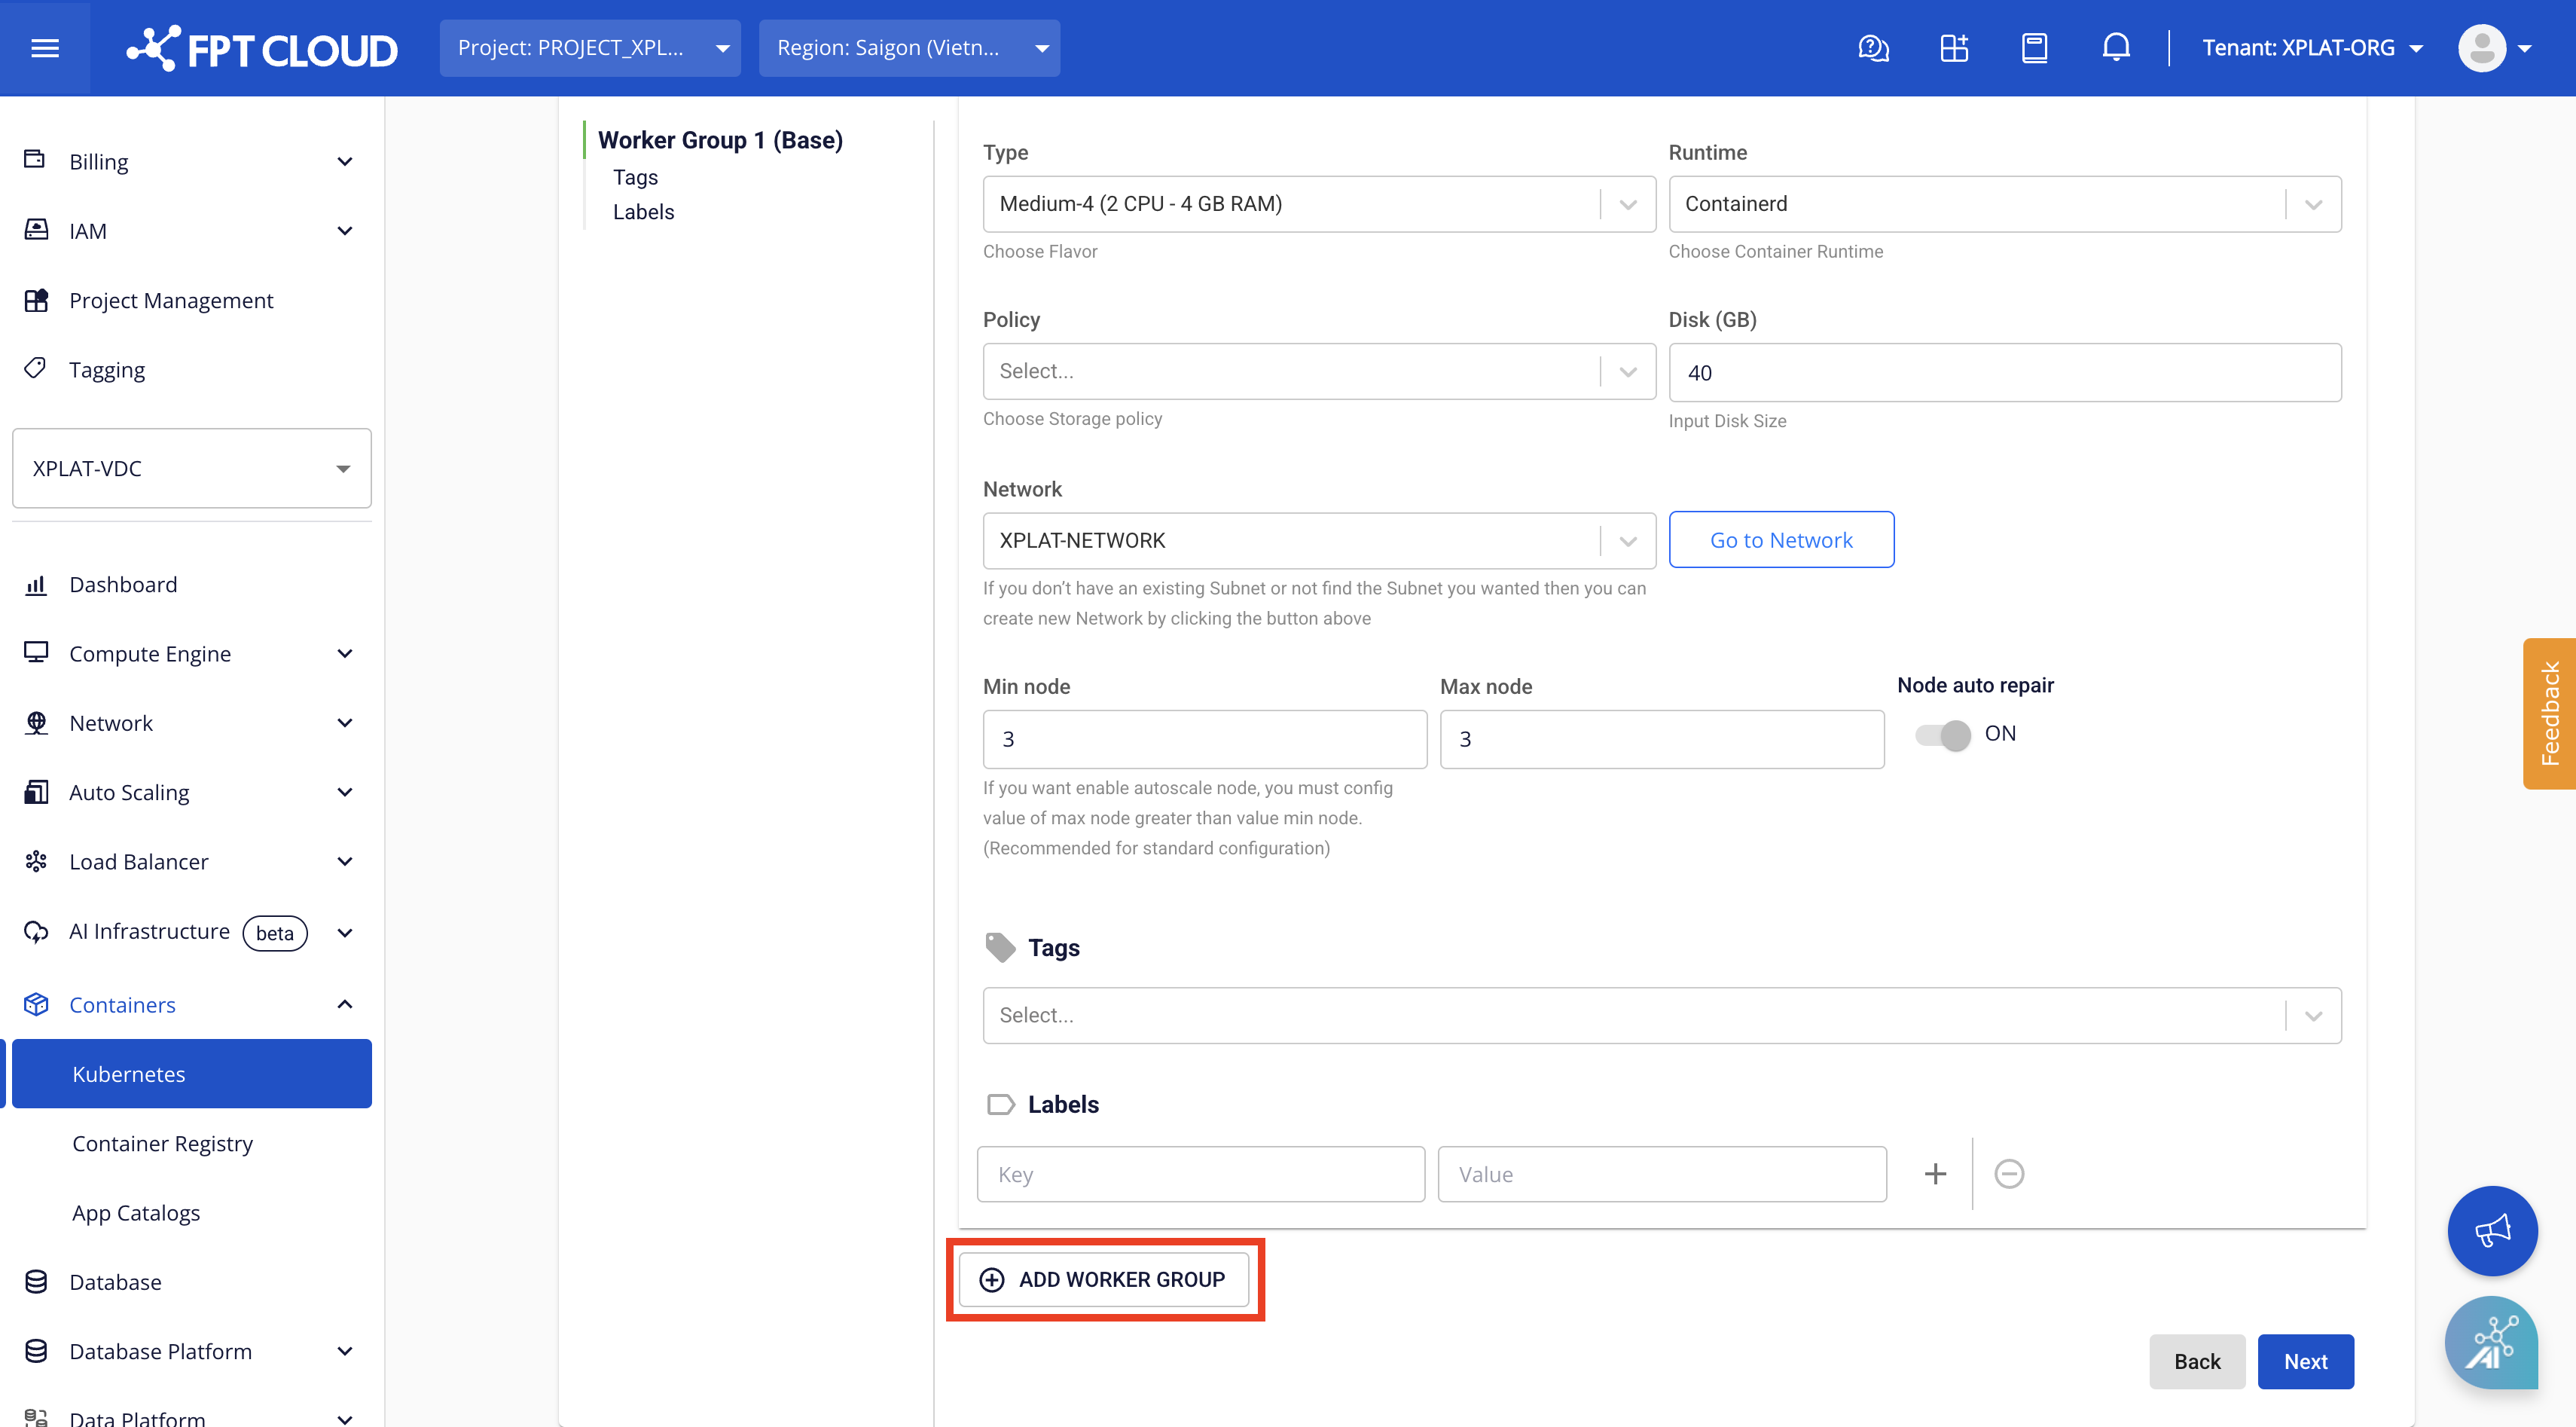
Task: Open the Runtime Containerd dropdown
Action: click(x=2004, y=204)
